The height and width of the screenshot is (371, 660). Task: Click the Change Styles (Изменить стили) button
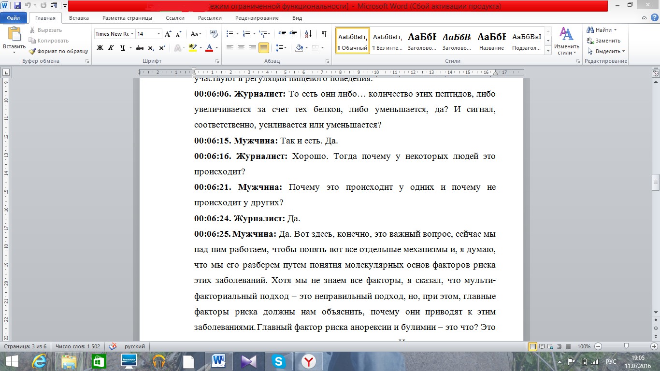[566, 42]
